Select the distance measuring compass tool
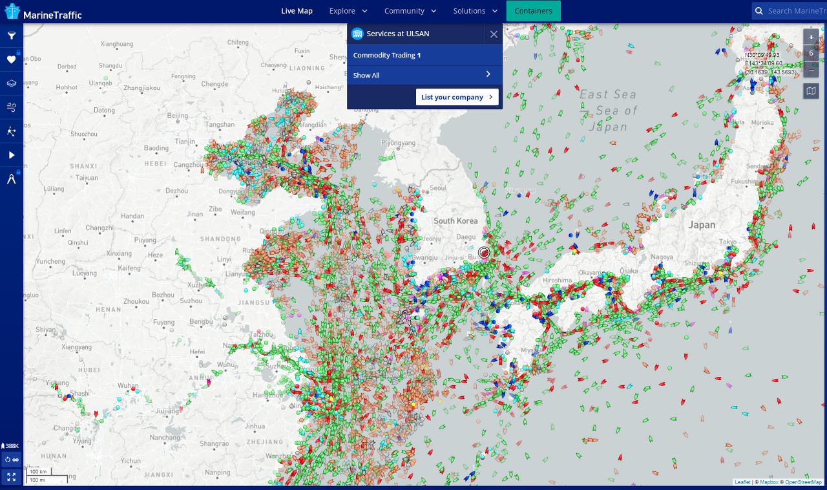Viewport: 827px width, 490px height. (12, 179)
